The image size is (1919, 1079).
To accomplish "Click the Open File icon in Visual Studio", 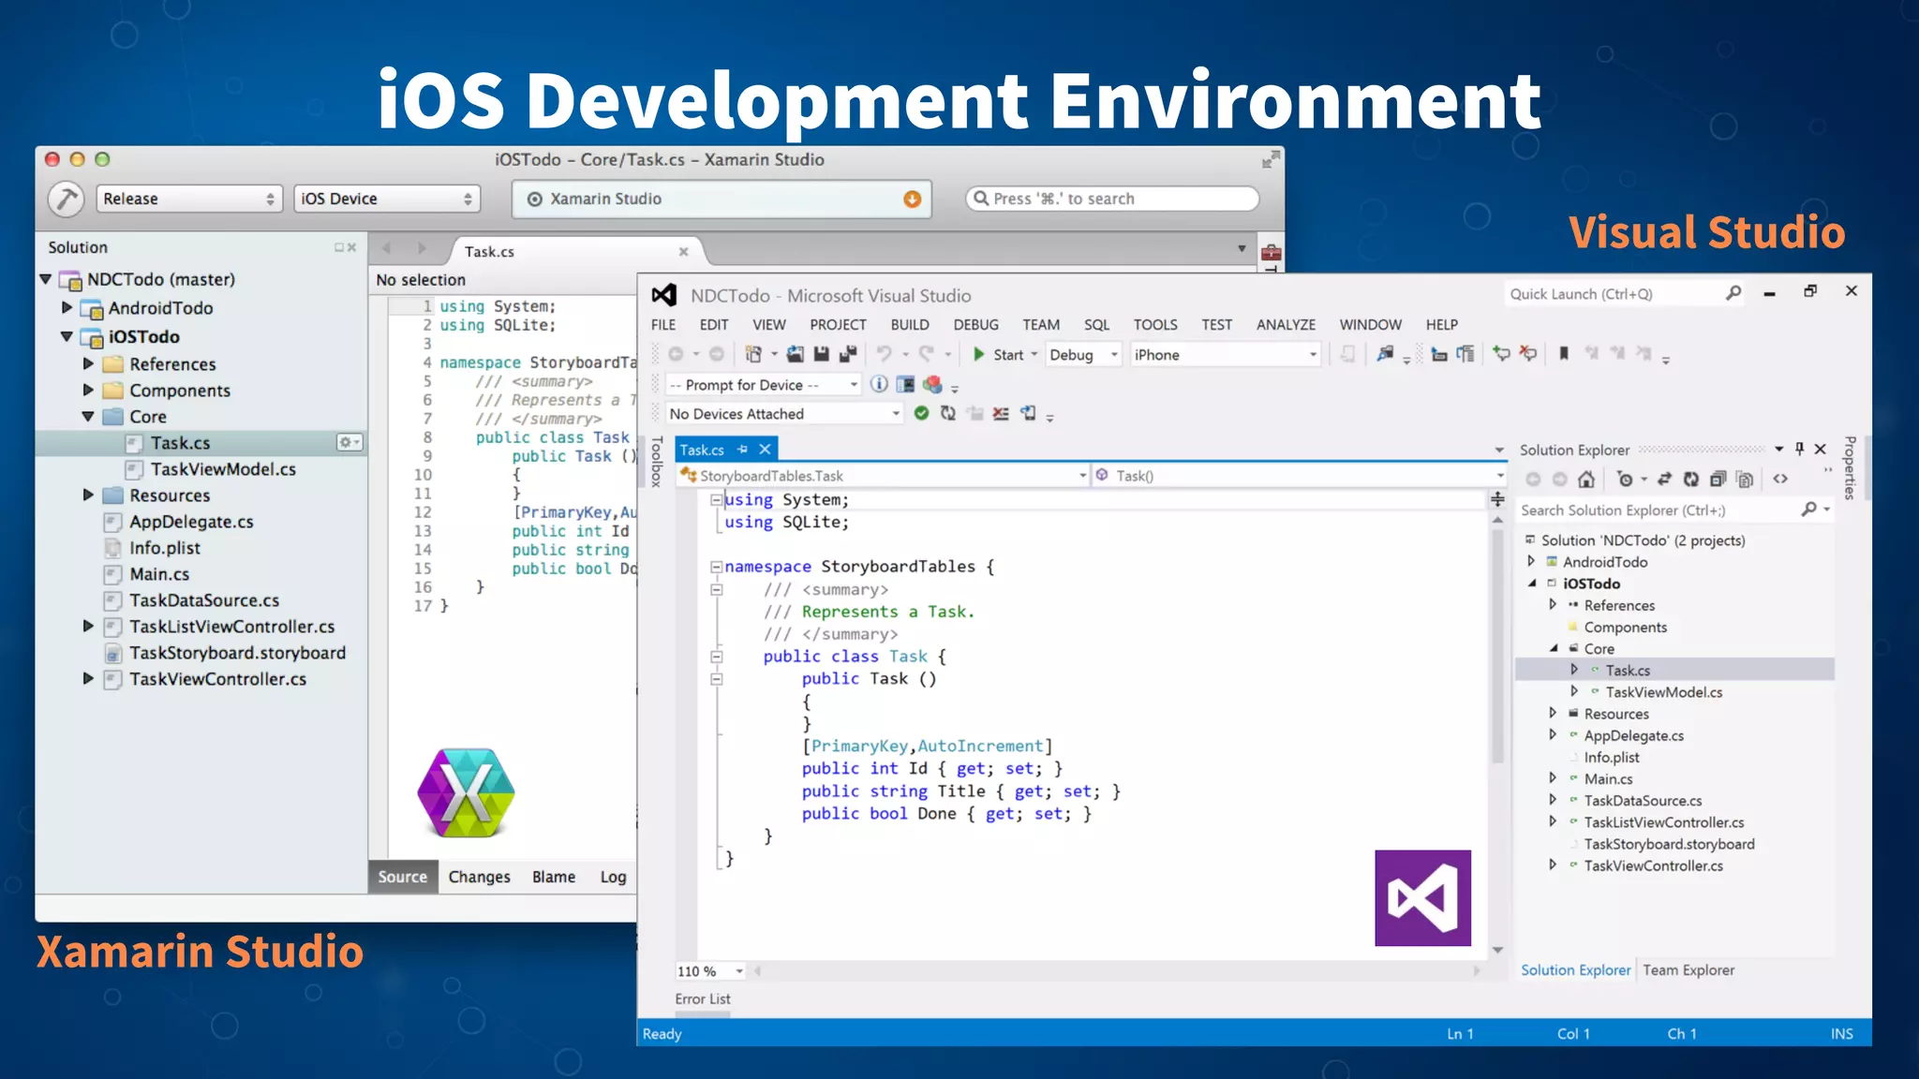I will point(796,354).
